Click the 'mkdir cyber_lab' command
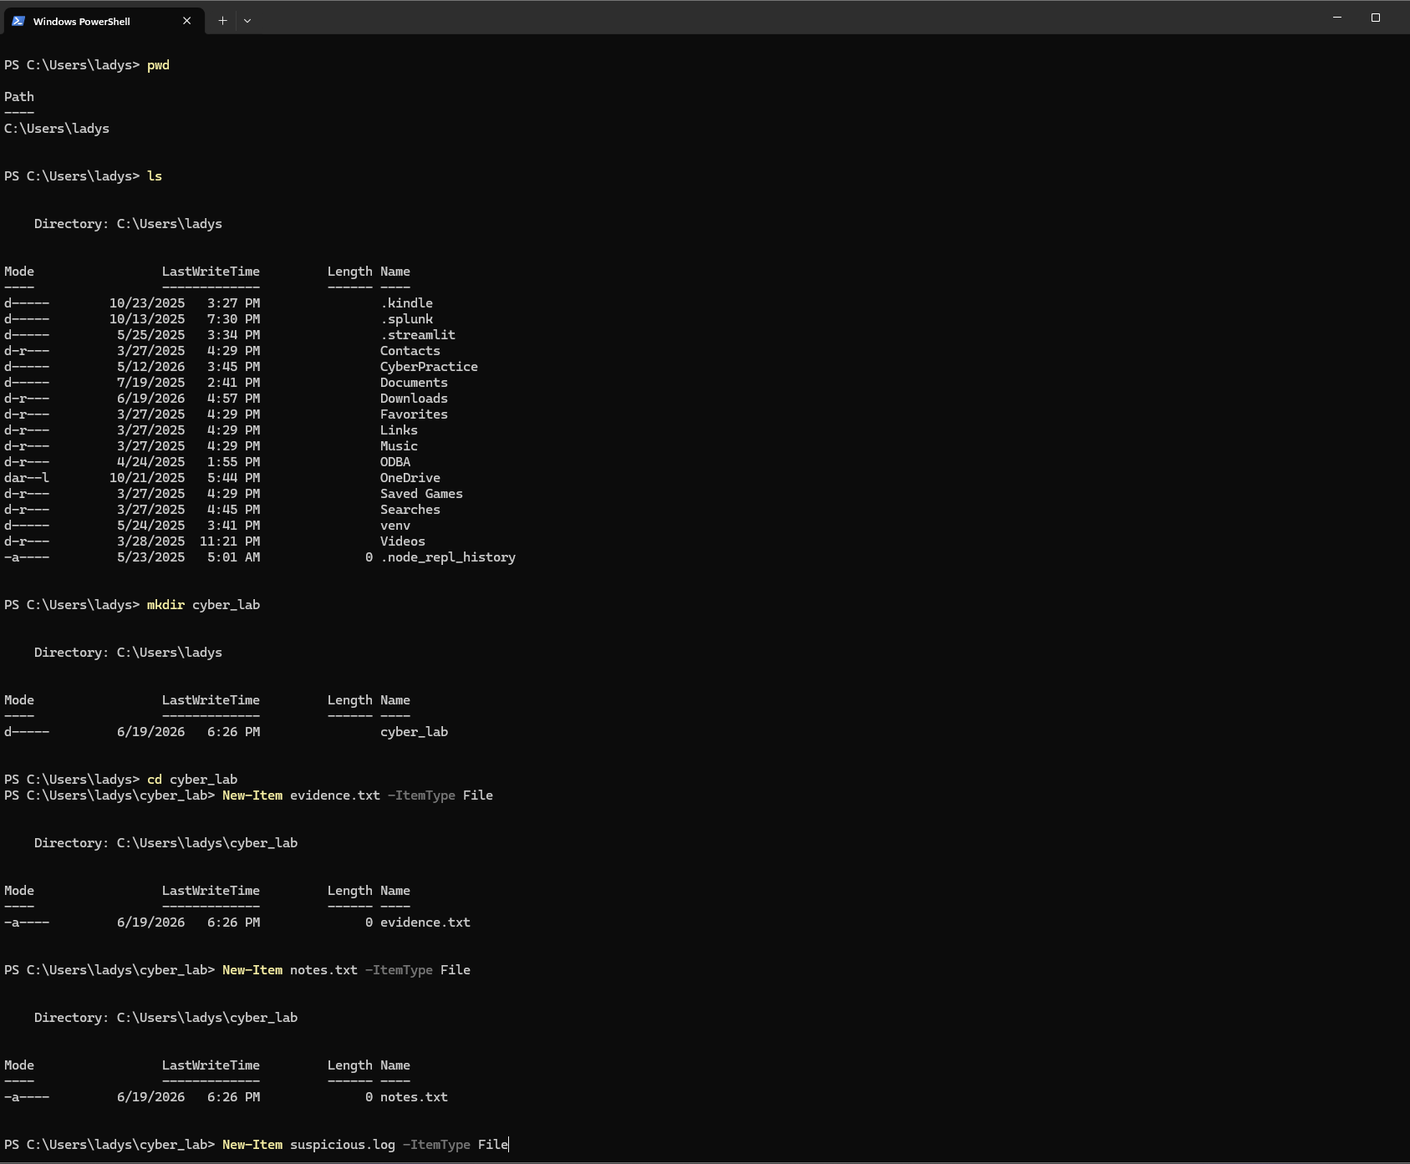The image size is (1410, 1164). click(x=203, y=605)
